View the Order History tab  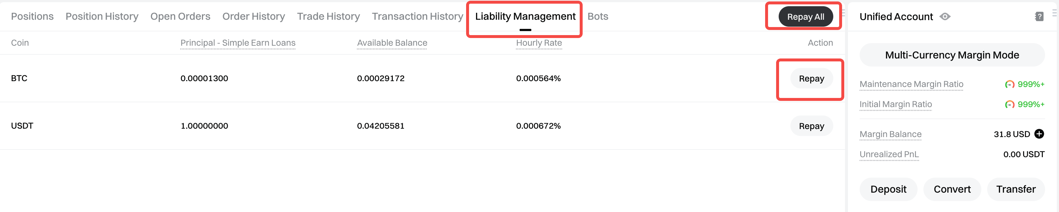pyautogui.click(x=254, y=16)
